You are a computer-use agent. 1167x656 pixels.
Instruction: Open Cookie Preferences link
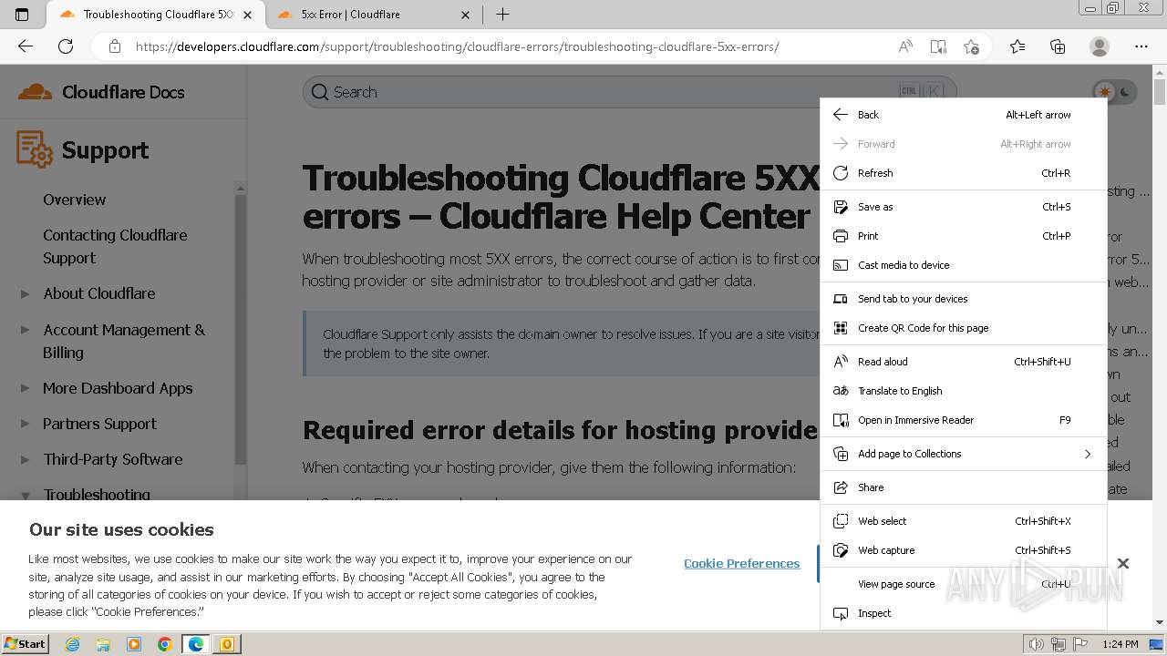pos(741,563)
